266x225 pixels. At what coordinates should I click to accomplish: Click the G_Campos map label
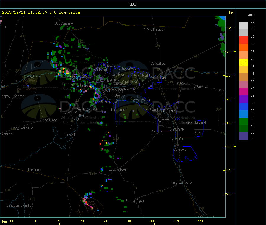(201, 86)
